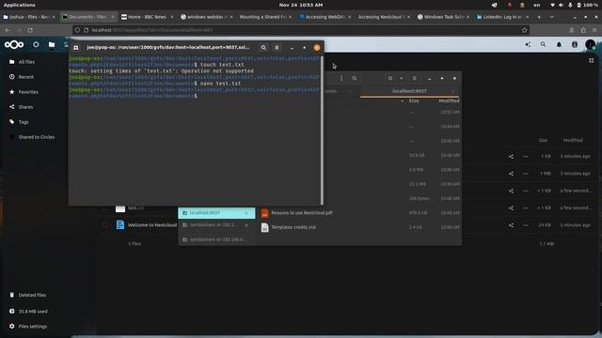Viewport: 602px width, 338px height.
Task: Select the localhost:9037 file manager tab
Action: pos(409,91)
